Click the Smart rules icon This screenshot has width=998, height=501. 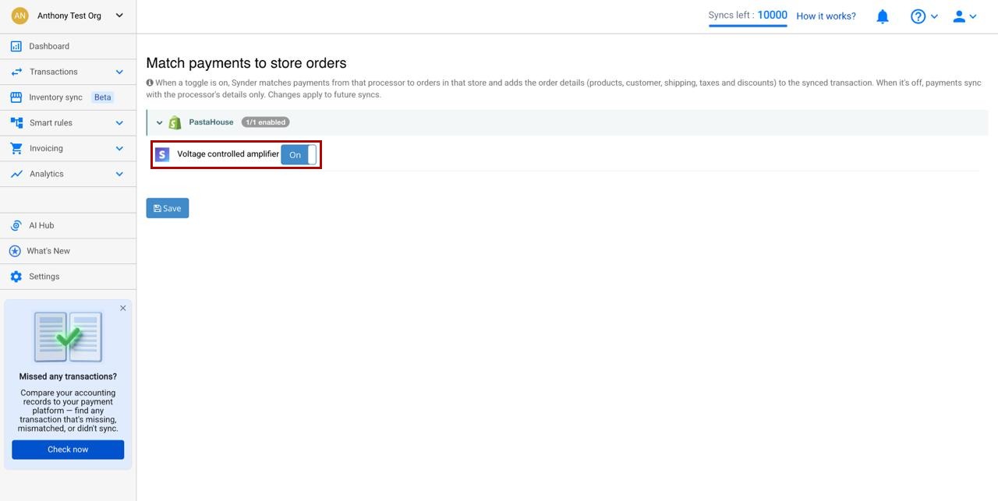(x=16, y=123)
